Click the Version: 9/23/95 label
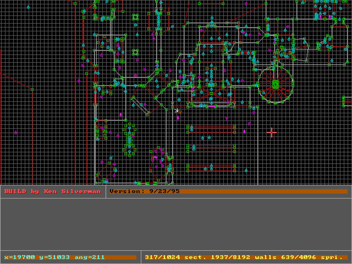The width and height of the screenshot is (352, 264). tap(145, 191)
